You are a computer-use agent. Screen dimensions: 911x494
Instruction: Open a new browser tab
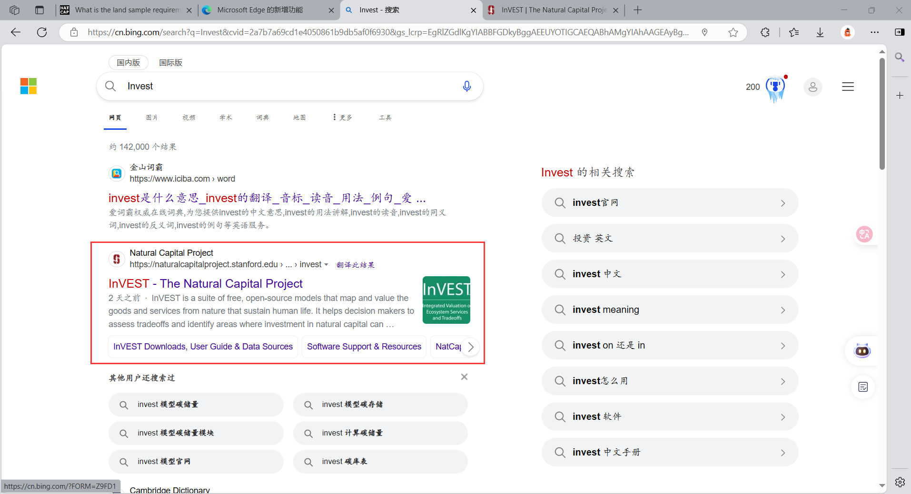point(638,10)
